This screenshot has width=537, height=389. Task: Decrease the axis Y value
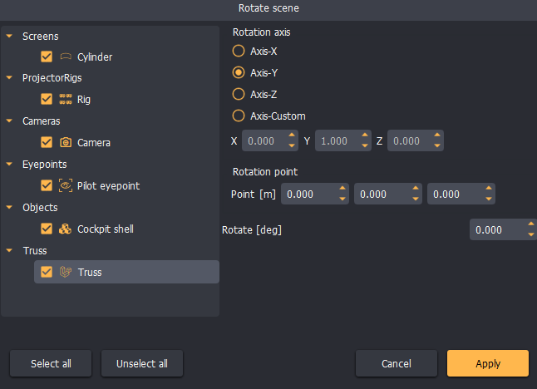pos(365,146)
